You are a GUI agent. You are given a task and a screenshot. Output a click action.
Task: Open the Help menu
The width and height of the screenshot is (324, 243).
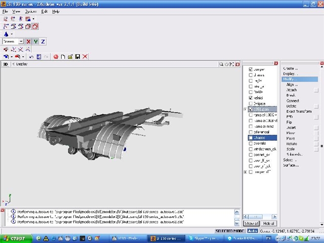56,11
